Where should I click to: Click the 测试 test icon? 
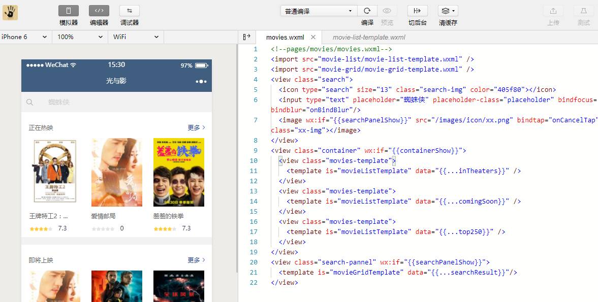pyautogui.click(x=584, y=11)
